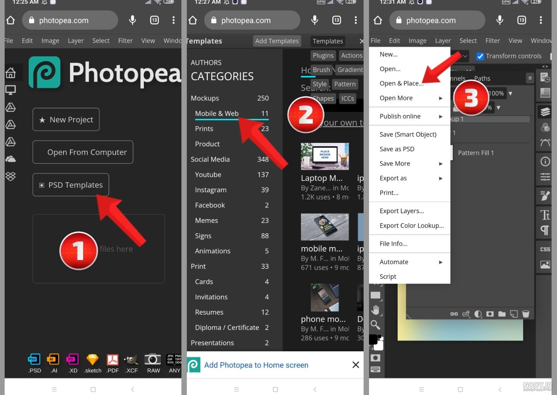Switch to the Paths tab
Screen dimensions: 557x395
(482, 79)
